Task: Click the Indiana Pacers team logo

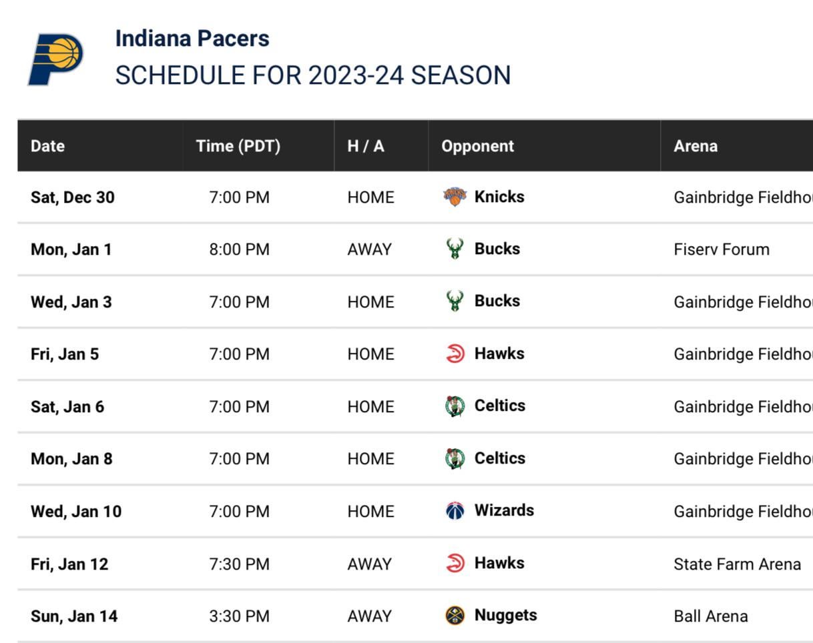Action: tap(55, 59)
